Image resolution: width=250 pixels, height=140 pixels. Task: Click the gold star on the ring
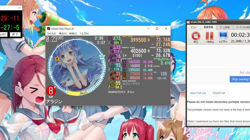[x=57, y=58]
